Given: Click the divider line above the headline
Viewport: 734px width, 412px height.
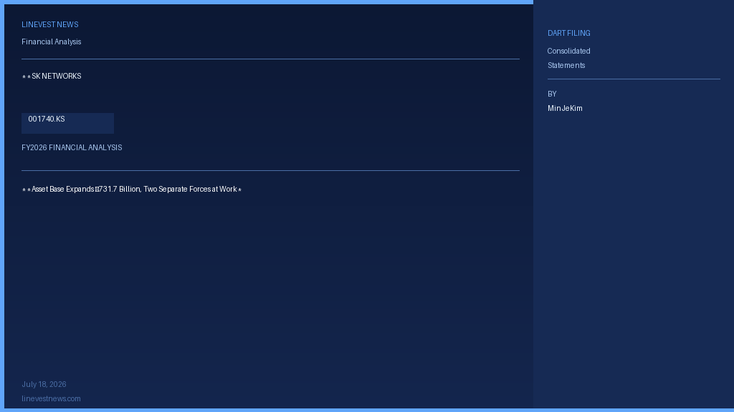Looking at the screenshot, I should 270,170.
